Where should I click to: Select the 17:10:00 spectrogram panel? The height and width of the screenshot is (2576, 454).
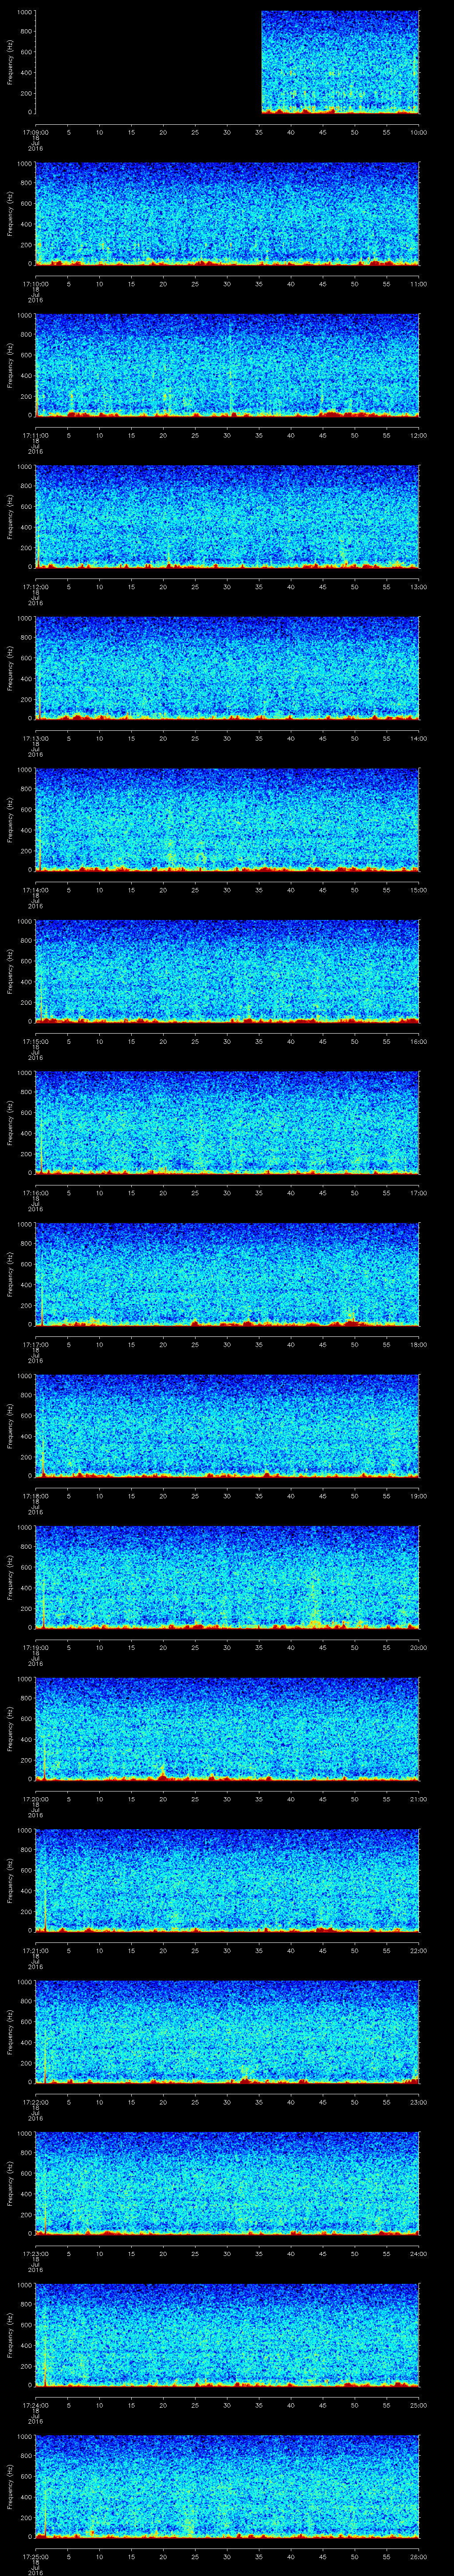(227, 213)
